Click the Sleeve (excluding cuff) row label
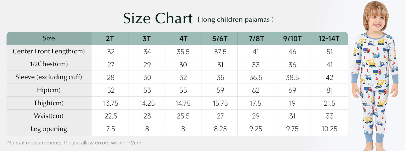This screenshot has height=151, width=405. coord(49,77)
